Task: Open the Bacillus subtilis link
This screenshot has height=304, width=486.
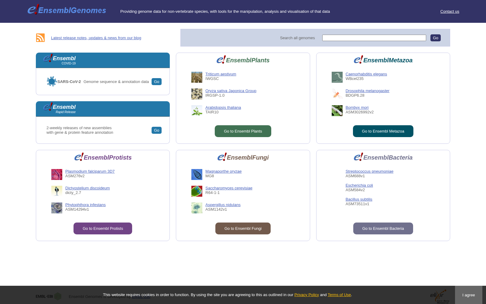Action: [359, 199]
